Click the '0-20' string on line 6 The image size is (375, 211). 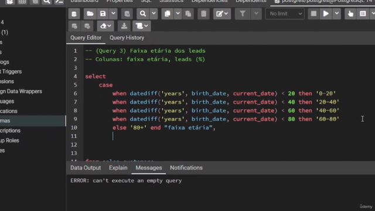coord(326,94)
